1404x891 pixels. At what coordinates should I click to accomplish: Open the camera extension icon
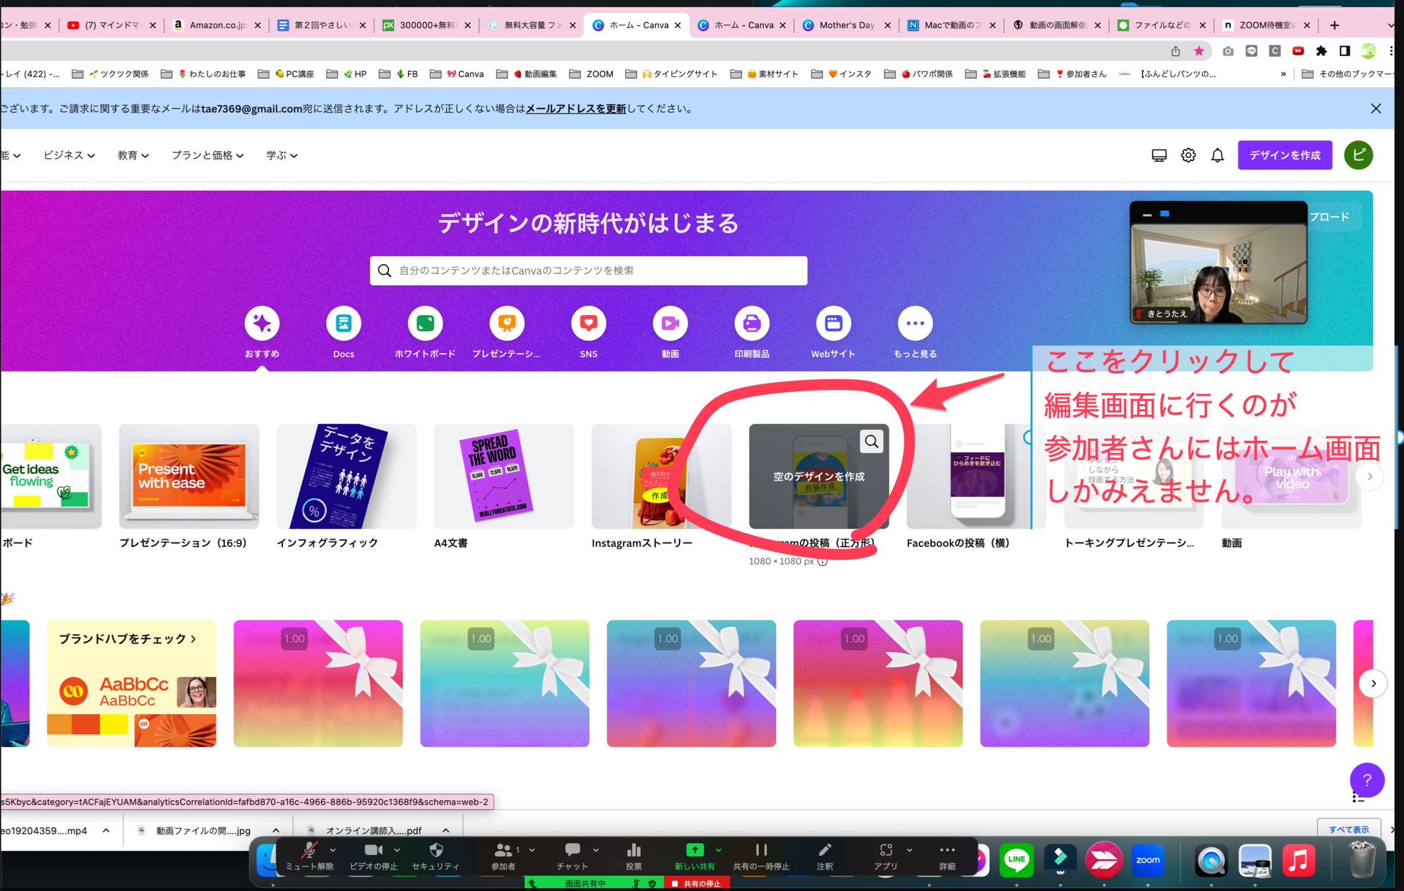[x=1228, y=51]
